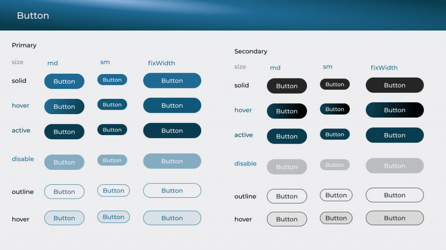Click the Primary 'disable' row label
The width and height of the screenshot is (446, 250).
point(23,159)
